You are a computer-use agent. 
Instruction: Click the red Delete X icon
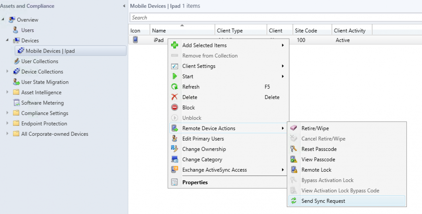click(175, 97)
